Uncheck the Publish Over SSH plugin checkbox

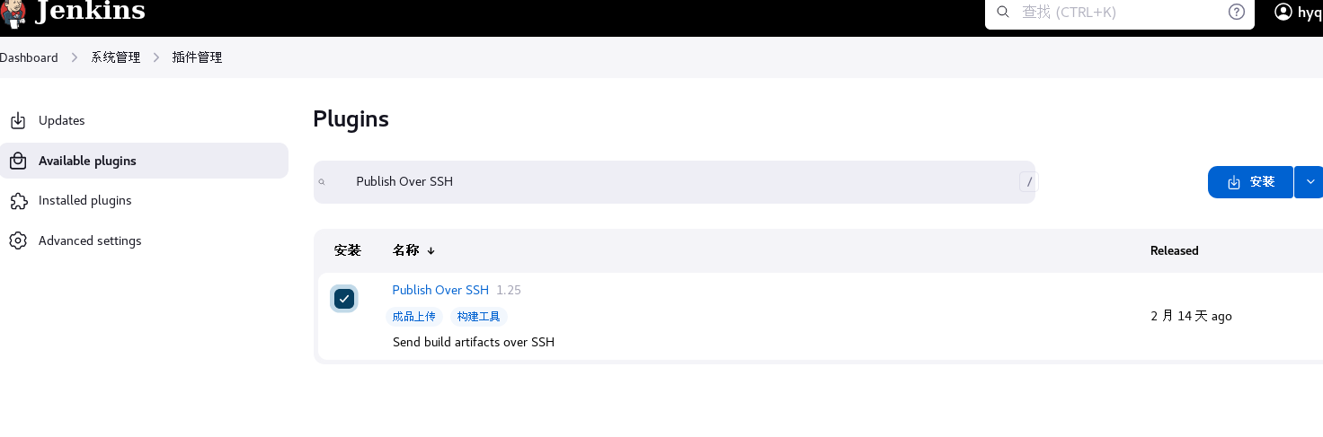(343, 299)
